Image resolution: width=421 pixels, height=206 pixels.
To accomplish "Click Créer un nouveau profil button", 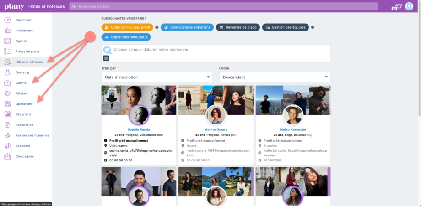I will click(x=127, y=27).
